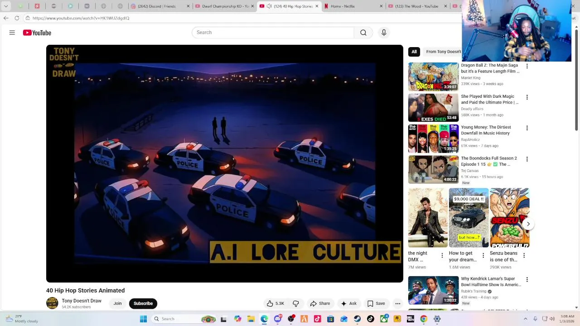Open Senzu beans short thumbnail
This screenshot has height=326, width=580.
point(510,218)
